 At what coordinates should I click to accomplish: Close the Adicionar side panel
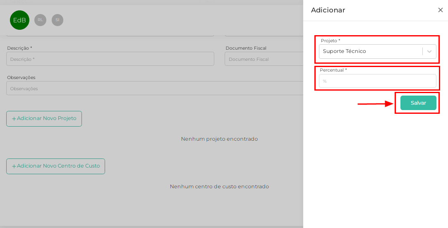click(440, 10)
